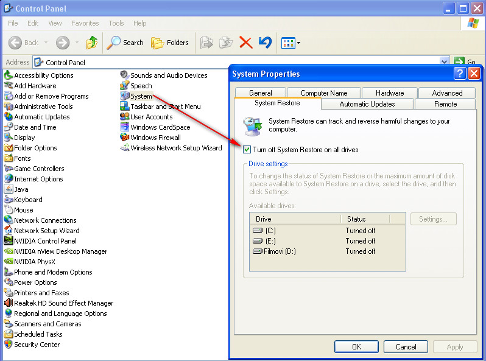Open the Favorites menu

tap(85, 23)
